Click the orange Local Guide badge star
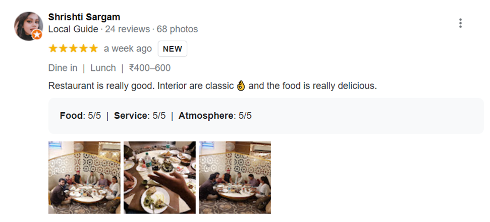 pos(37,35)
